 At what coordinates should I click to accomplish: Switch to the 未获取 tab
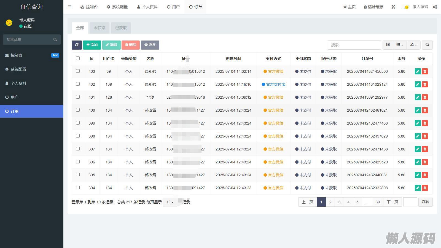99,28
